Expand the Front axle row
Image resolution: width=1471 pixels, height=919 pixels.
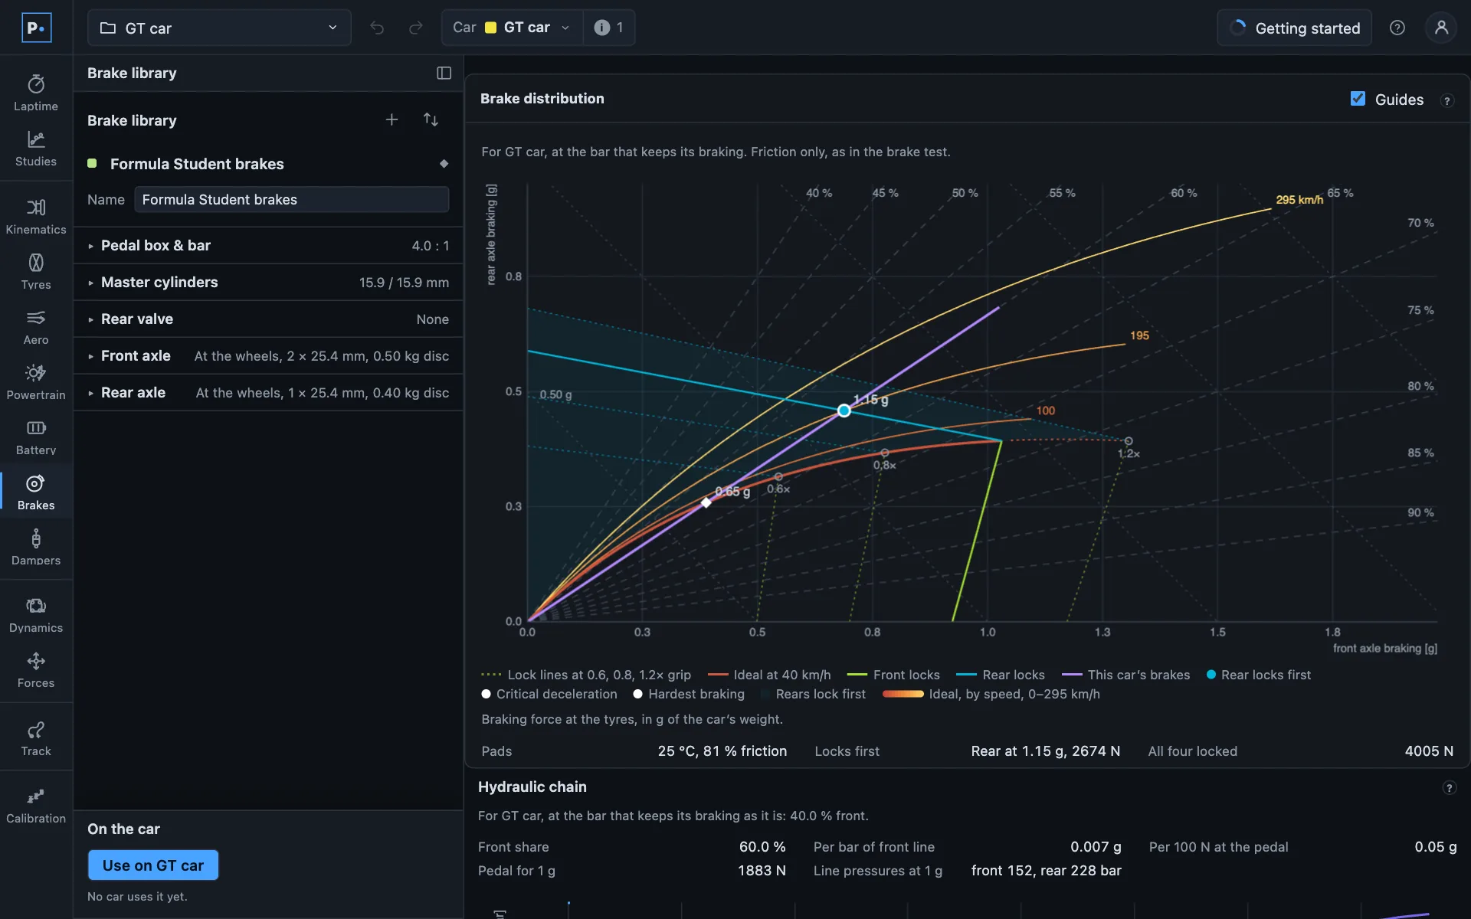point(268,355)
